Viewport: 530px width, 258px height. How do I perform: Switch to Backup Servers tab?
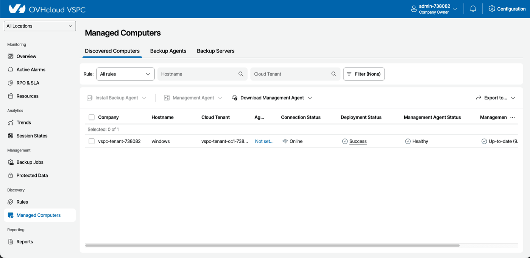[x=216, y=51]
